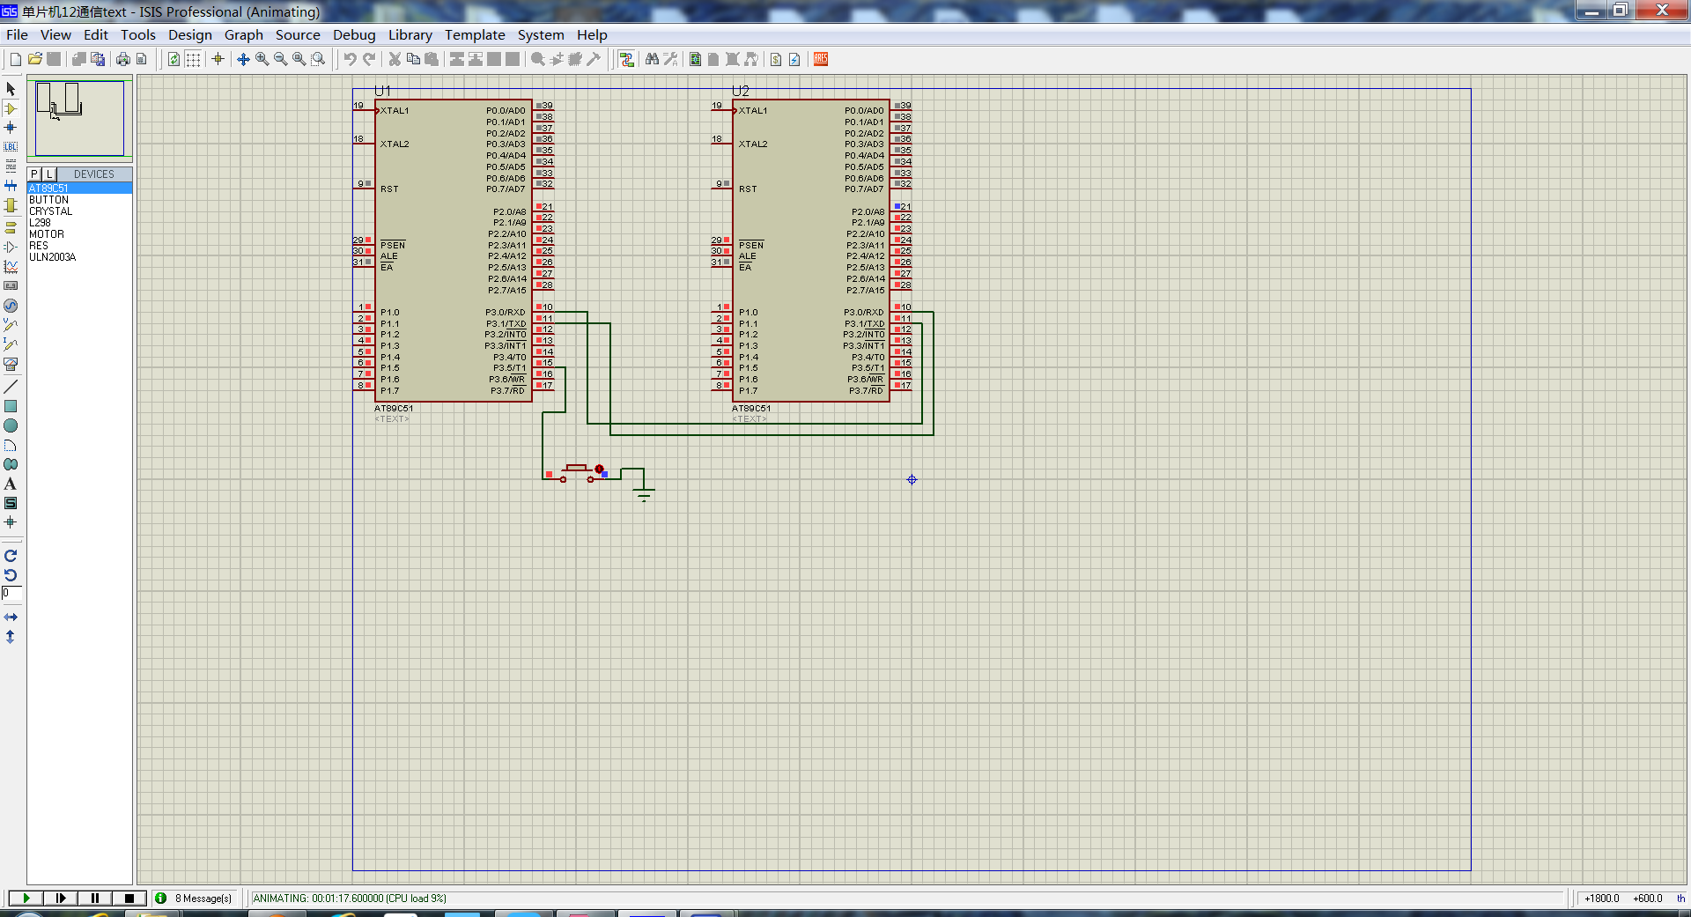Screen dimensions: 1691x917
Task: Select the Graph Mode tool
Action: tap(11, 266)
